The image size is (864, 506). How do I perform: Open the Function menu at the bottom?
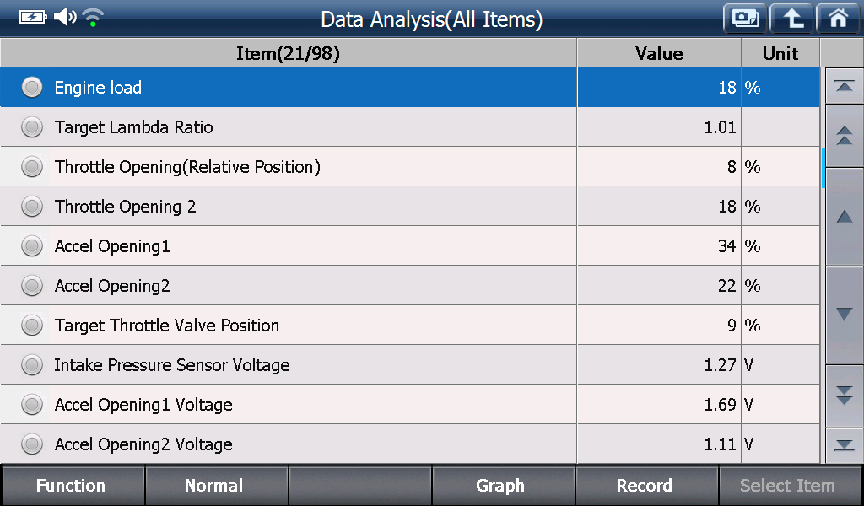(73, 485)
